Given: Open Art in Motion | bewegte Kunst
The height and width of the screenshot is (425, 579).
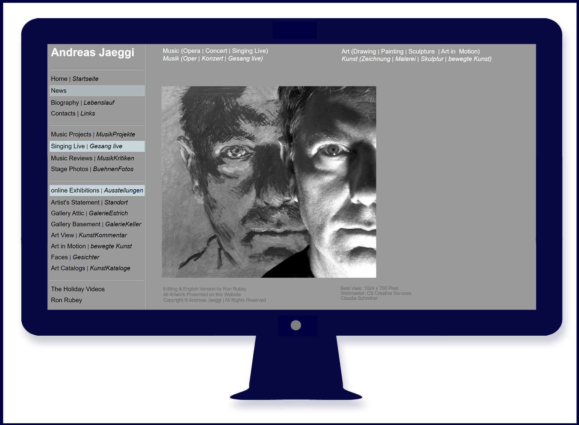Looking at the screenshot, I should 91,246.
